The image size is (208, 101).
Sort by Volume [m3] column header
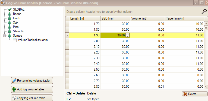coord(147,18)
